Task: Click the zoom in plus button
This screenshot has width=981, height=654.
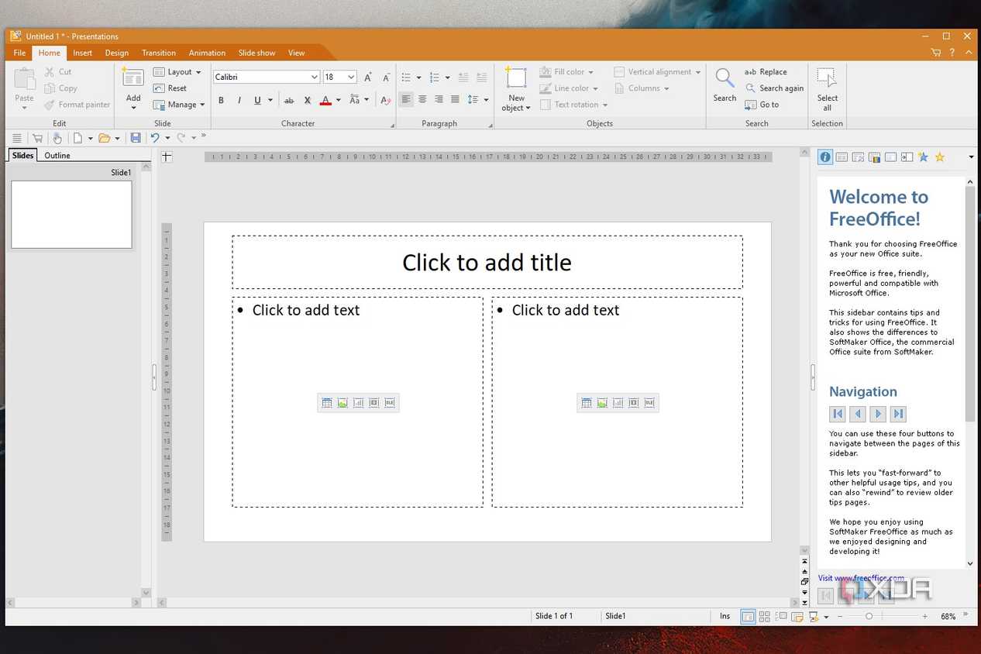Action: point(924,617)
